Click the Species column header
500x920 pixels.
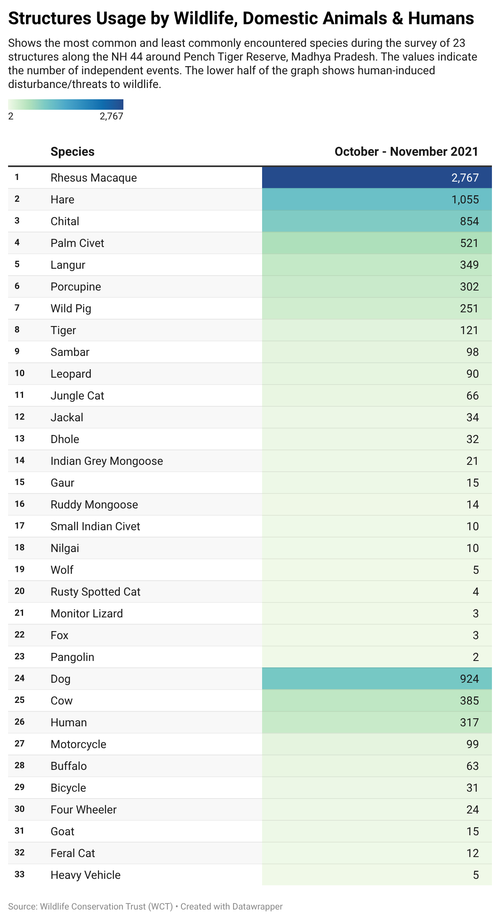pos(73,152)
